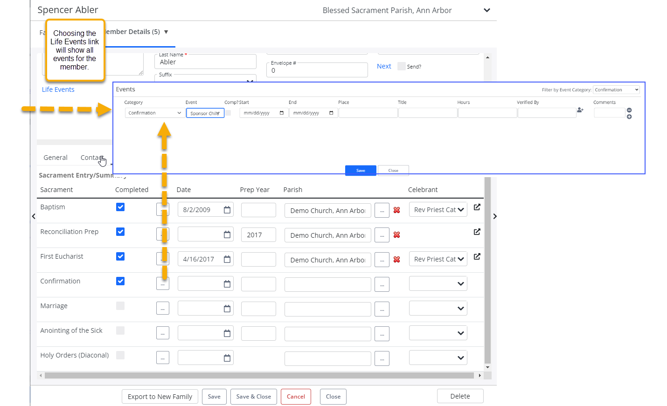
Task: Open the Event type dropdown Sponsor Child
Action: (205, 113)
